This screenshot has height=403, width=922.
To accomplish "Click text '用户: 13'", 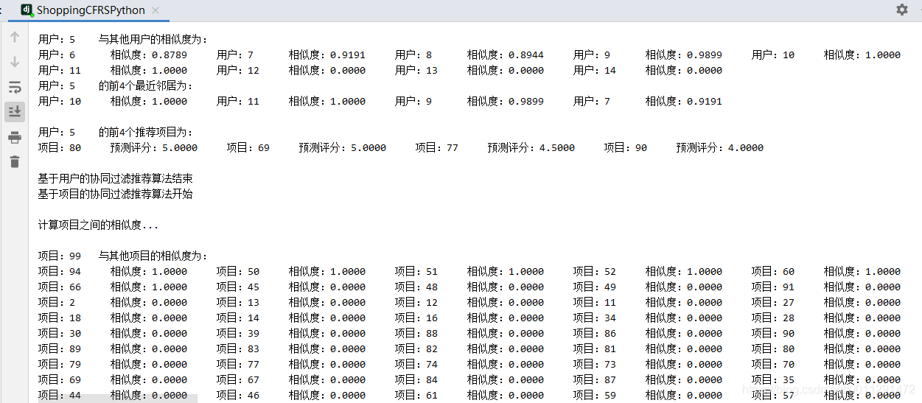I will tap(416, 70).
